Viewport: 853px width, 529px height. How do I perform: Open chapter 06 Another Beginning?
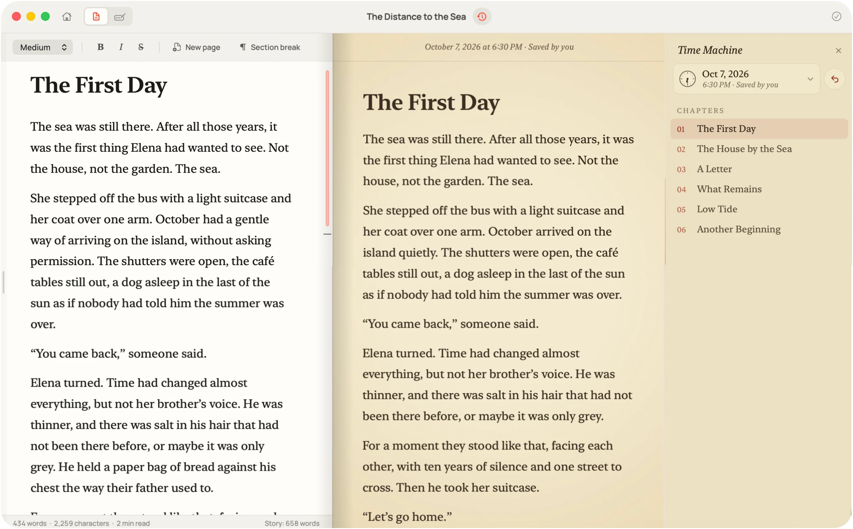click(758, 230)
